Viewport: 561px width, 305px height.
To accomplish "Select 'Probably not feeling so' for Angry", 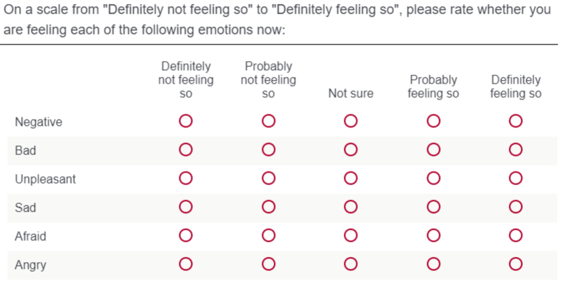I will pyautogui.click(x=268, y=265).
